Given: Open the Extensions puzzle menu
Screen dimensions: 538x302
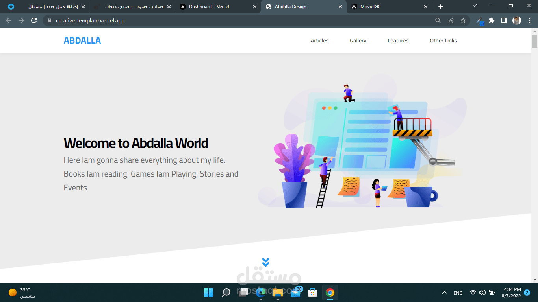Looking at the screenshot, I should (492, 20).
